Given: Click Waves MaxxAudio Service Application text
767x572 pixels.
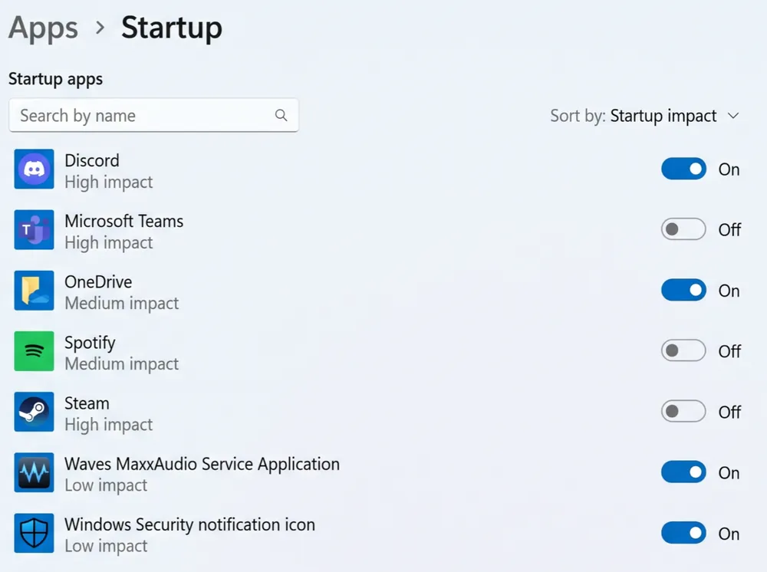Looking at the screenshot, I should (x=202, y=465).
